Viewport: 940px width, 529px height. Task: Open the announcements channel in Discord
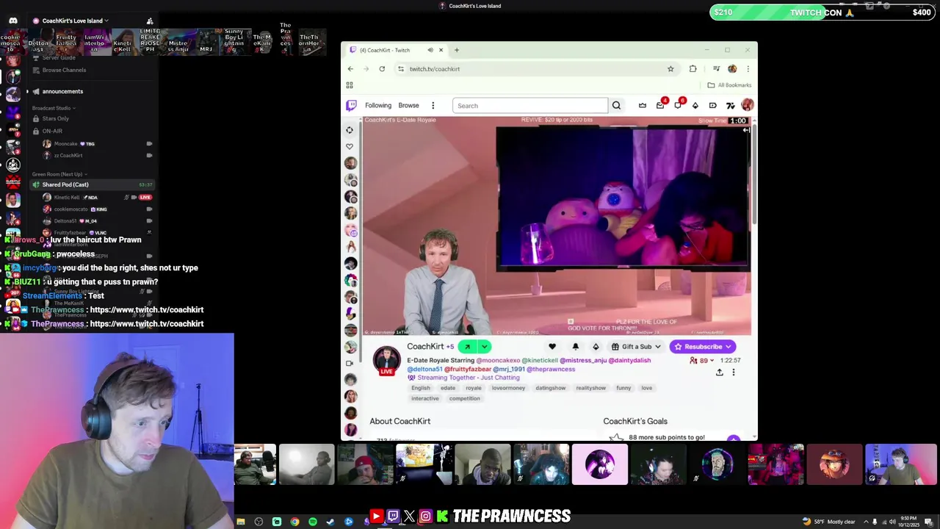pyautogui.click(x=62, y=91)
